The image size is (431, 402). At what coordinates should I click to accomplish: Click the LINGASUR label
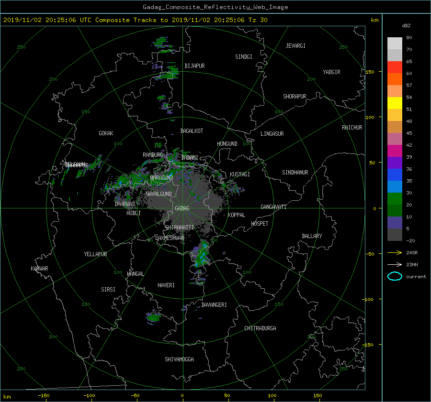coord(272,134)
